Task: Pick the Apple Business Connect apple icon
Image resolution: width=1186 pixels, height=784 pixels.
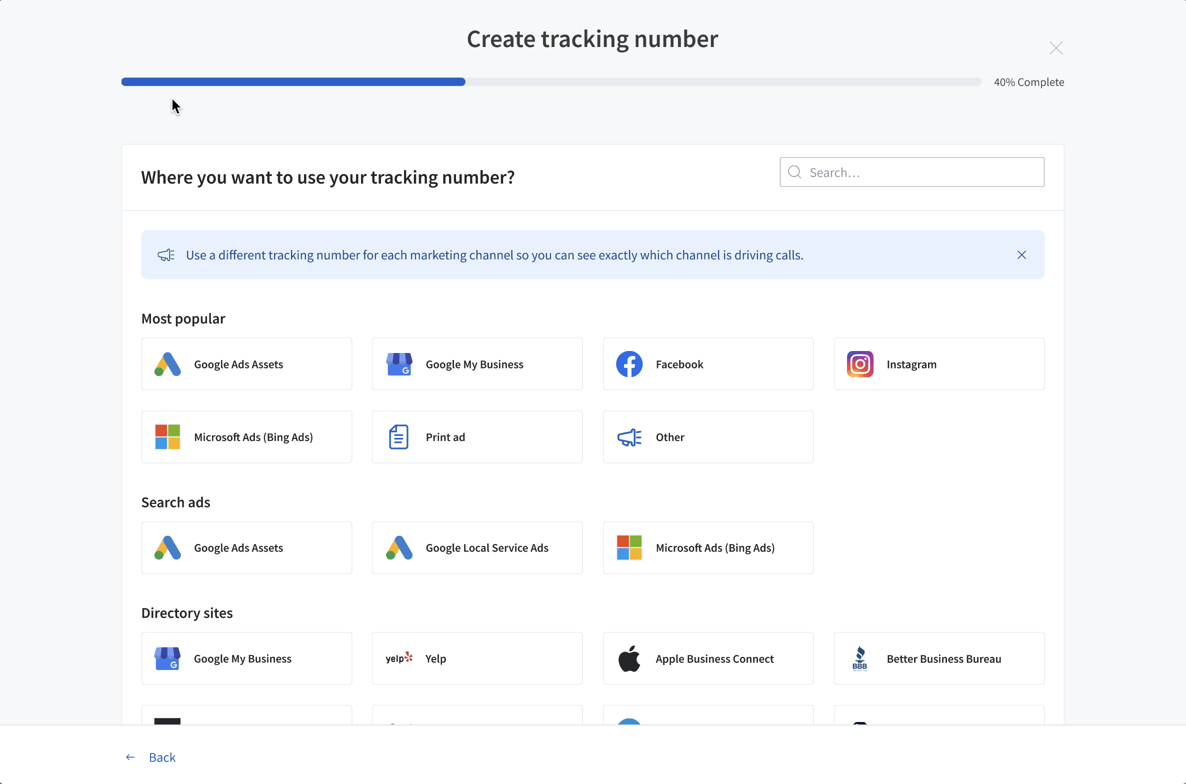Action: (629, 658)
